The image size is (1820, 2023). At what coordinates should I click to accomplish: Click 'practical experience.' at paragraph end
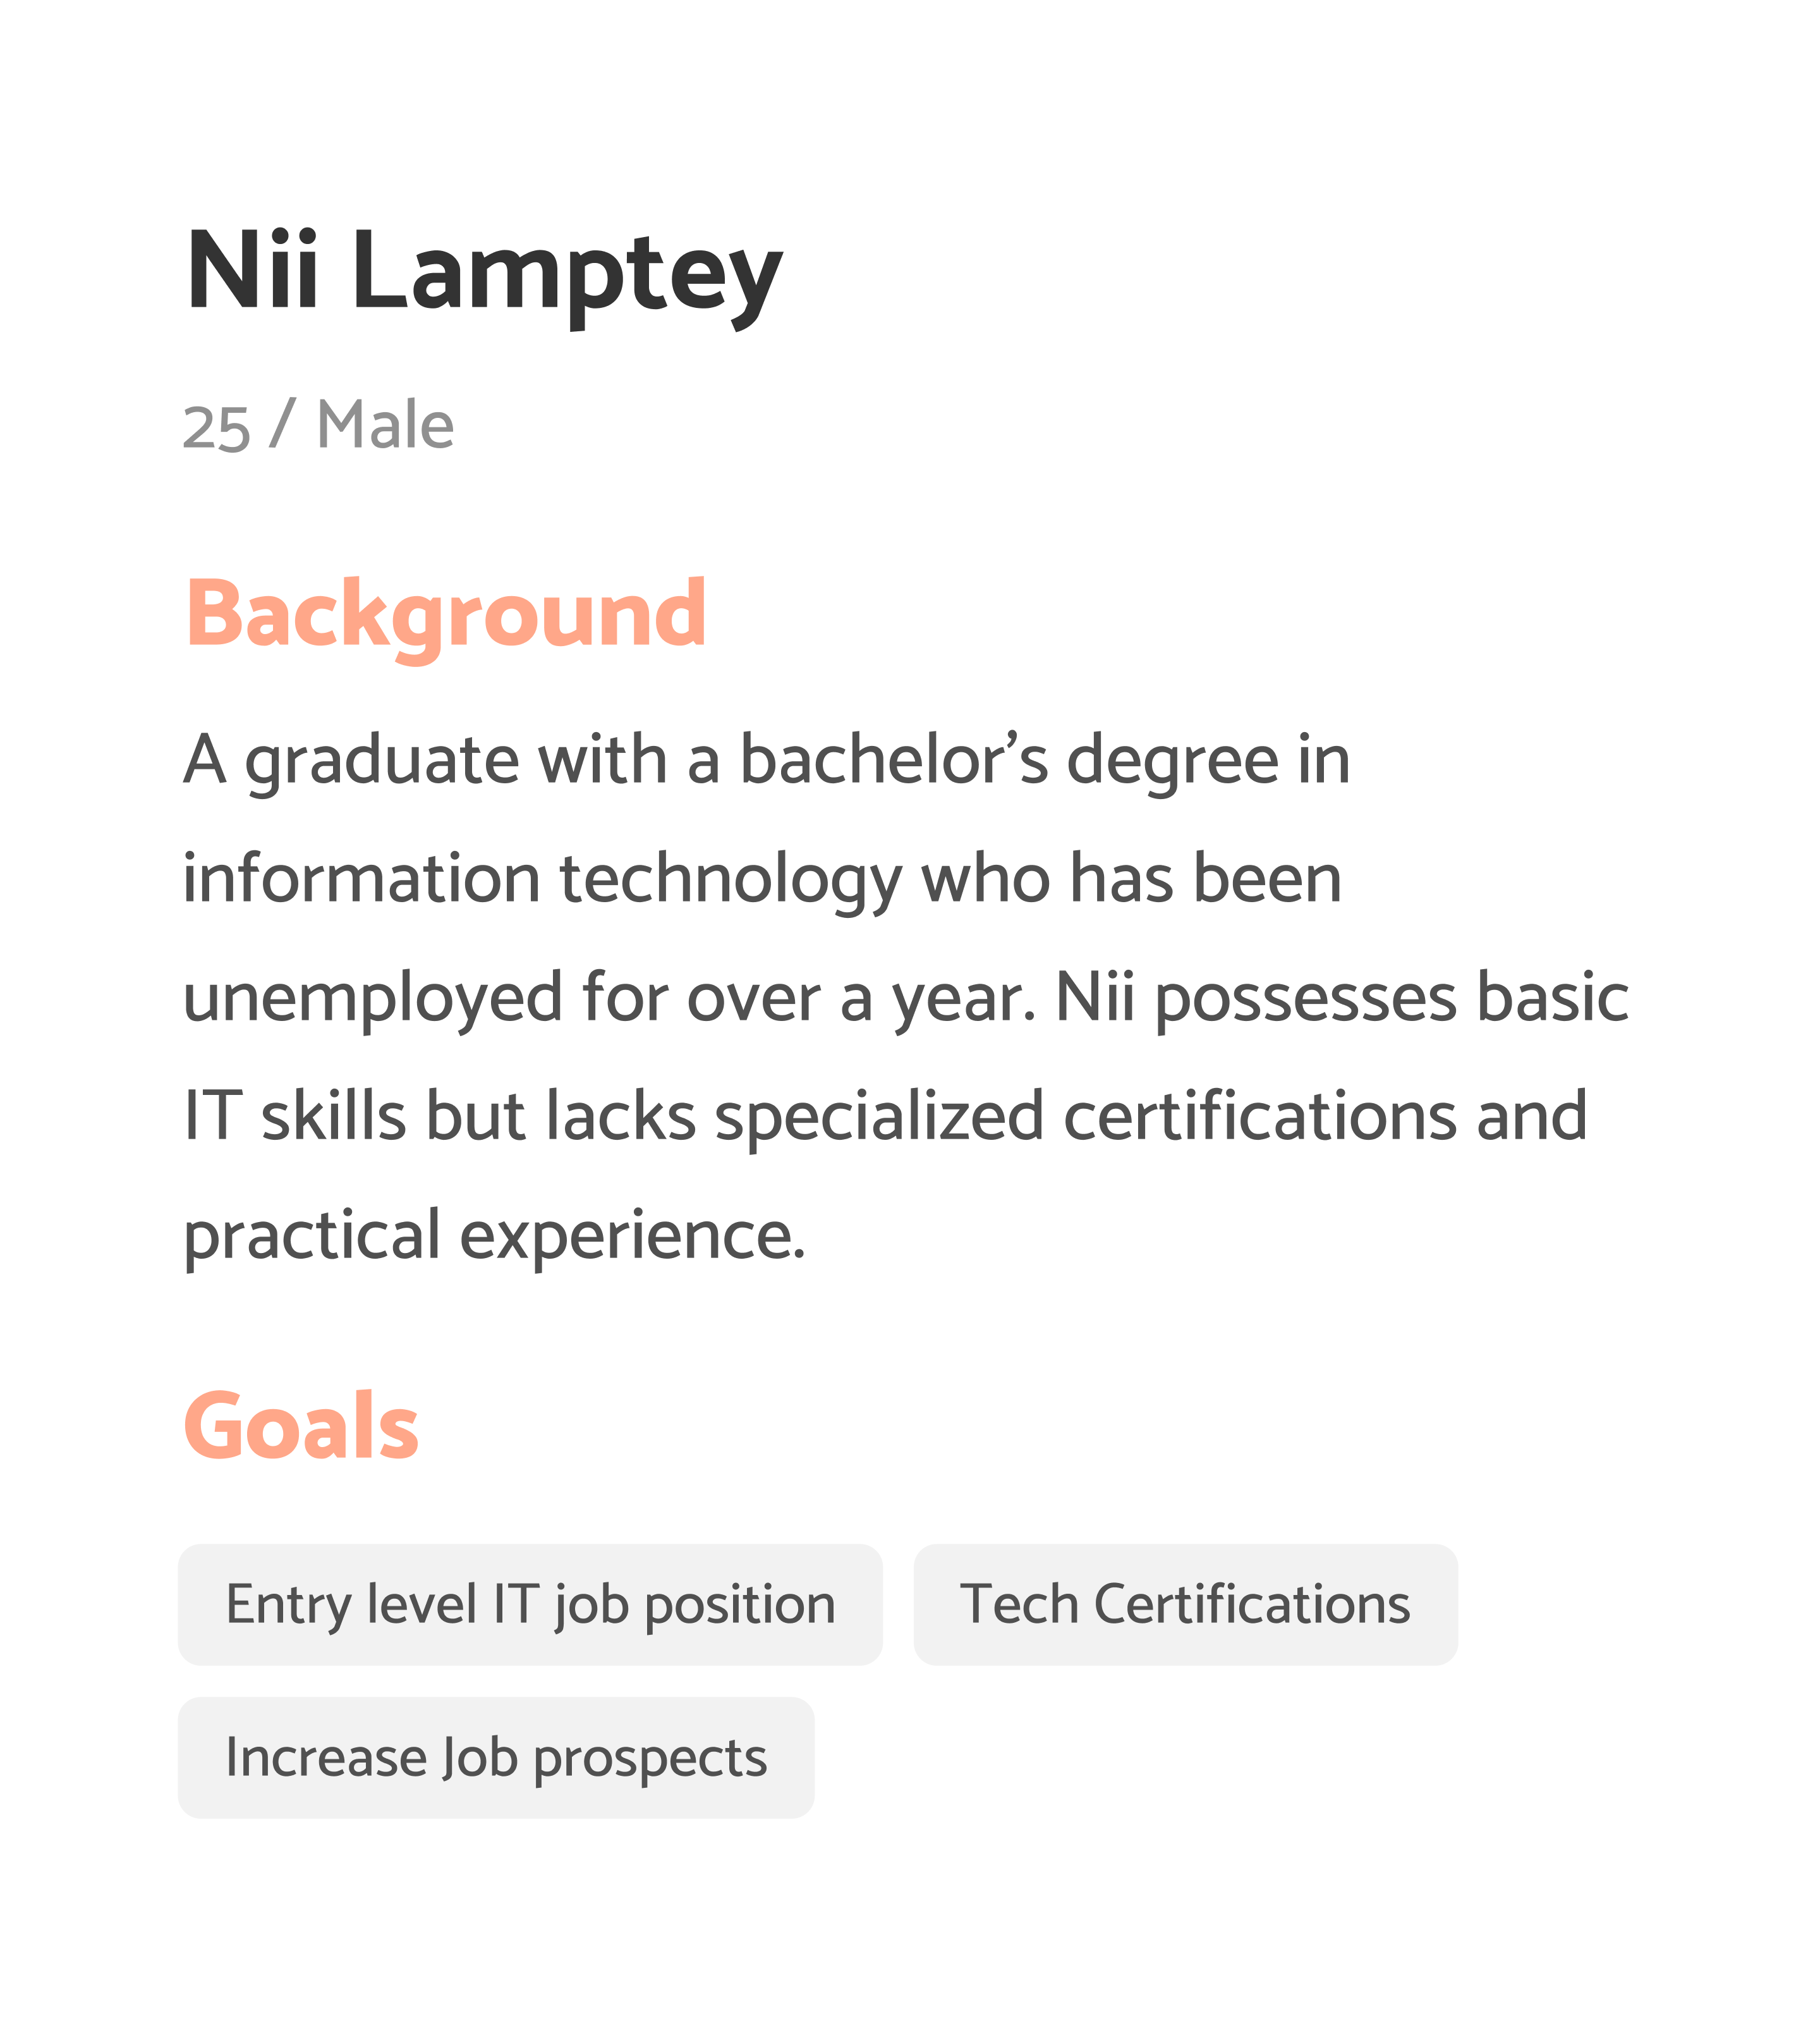point(494,1235)
